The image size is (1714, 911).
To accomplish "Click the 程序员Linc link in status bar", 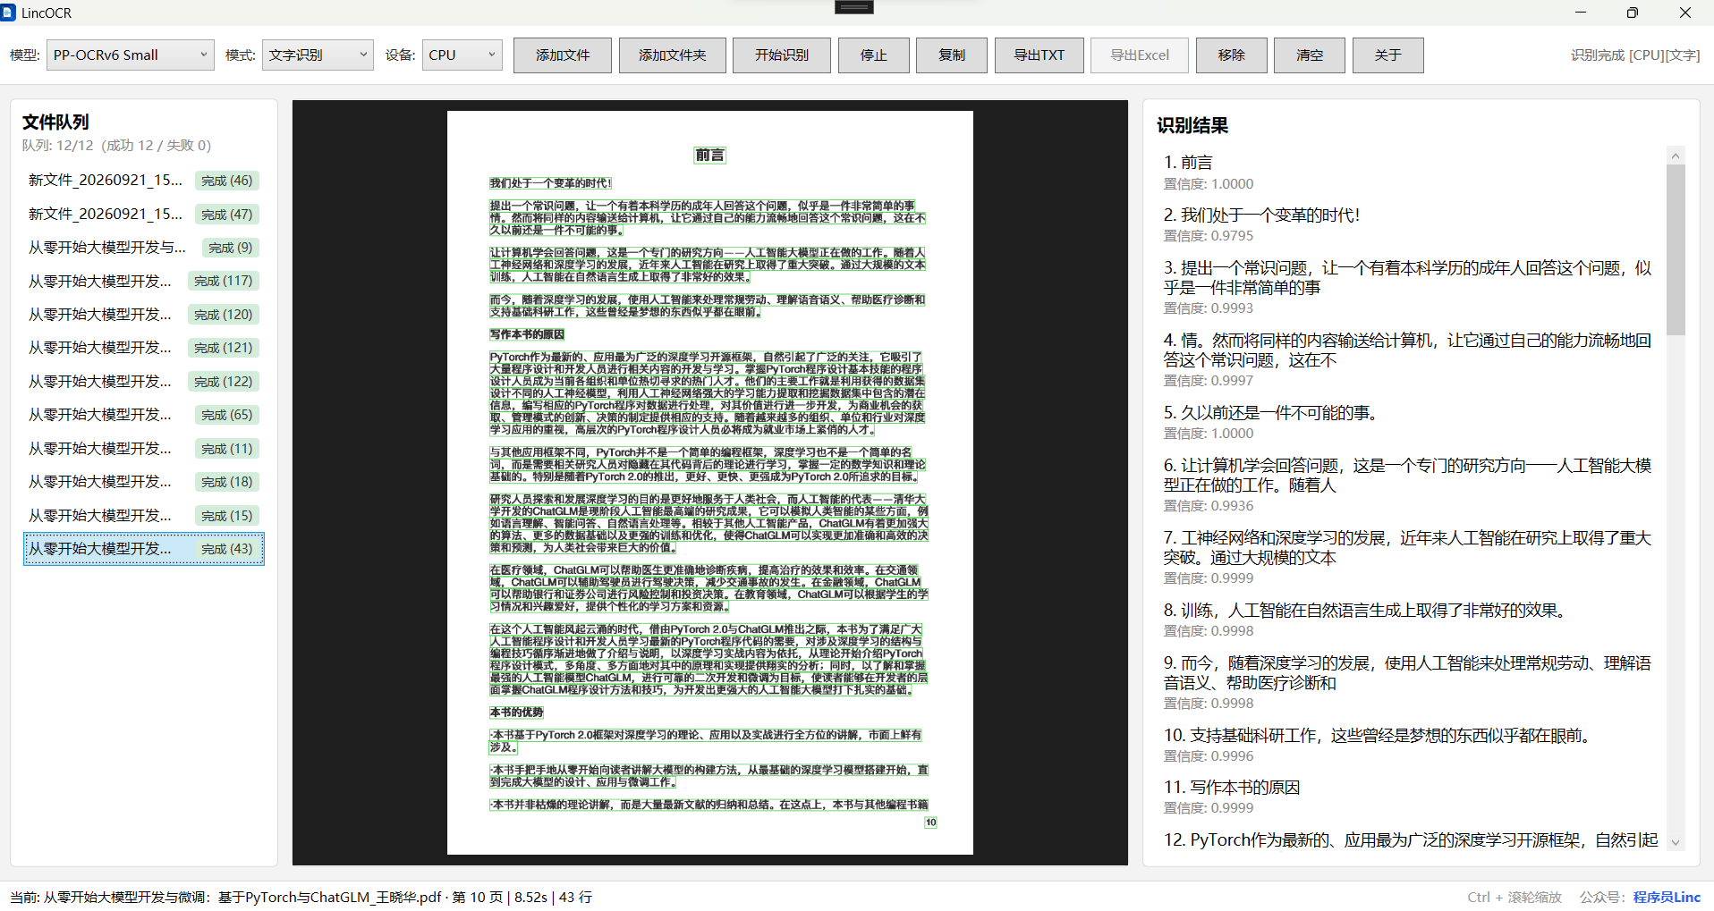I will click(1667, 897).
